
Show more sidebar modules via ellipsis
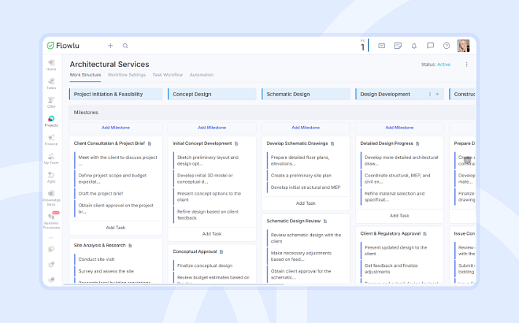[51, 238]
